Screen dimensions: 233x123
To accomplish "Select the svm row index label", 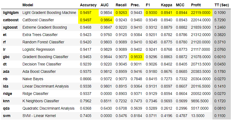I will click(x=6, y=116).
